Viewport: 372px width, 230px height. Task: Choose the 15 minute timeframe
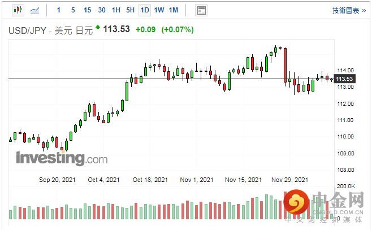[87, 10]
